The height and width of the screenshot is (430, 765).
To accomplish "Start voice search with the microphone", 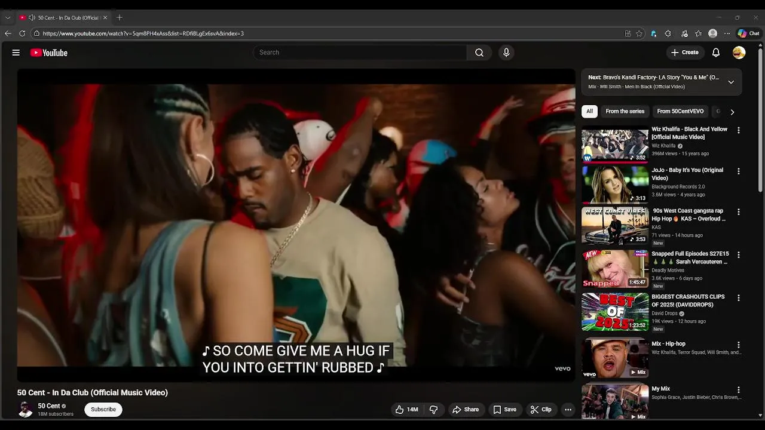I will (x=506, y=53).
